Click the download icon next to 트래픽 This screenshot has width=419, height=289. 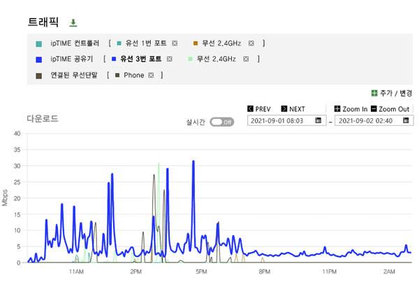pos(73,23)
